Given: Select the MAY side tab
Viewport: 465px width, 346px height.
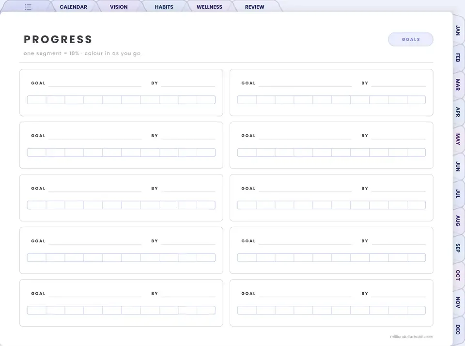Looking at the screenshot, I should point(458,139).
